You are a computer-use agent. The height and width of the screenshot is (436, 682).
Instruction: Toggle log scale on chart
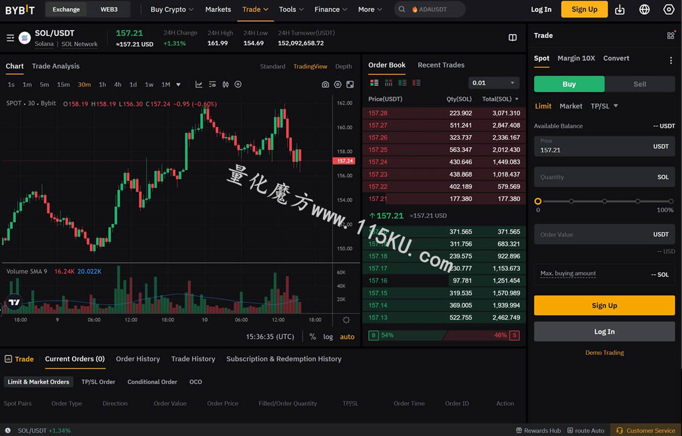click(328, 336)
